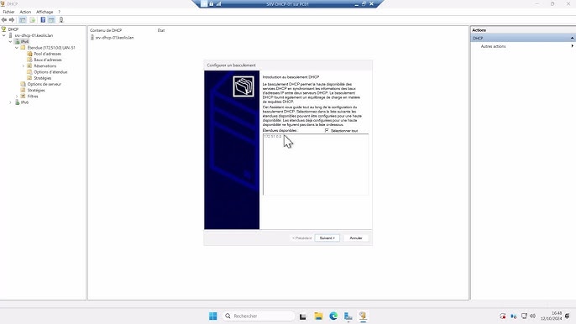Open Stratégies folder under the scope
576x324 pixels.
pos(43,78)
